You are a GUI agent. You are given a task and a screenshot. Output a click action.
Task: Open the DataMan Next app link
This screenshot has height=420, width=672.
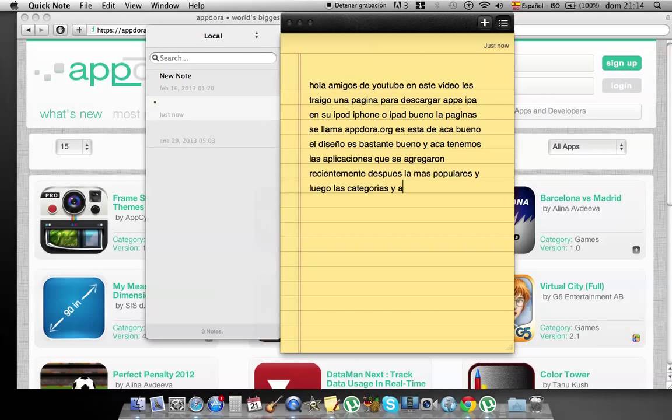click(376, 379)
